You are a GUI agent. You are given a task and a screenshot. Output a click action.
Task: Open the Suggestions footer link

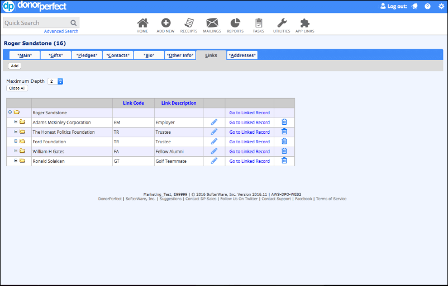170,199
